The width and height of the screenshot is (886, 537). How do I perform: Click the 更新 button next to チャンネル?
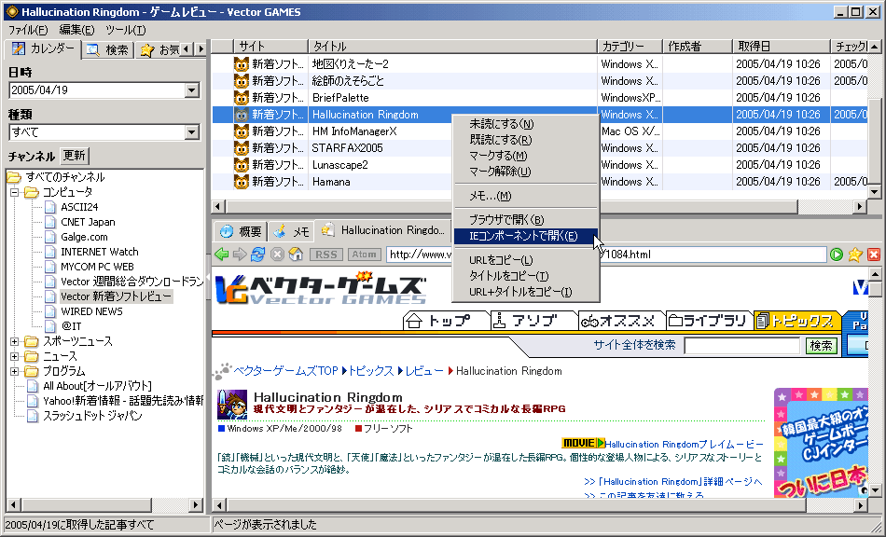[x=74, y=156]
